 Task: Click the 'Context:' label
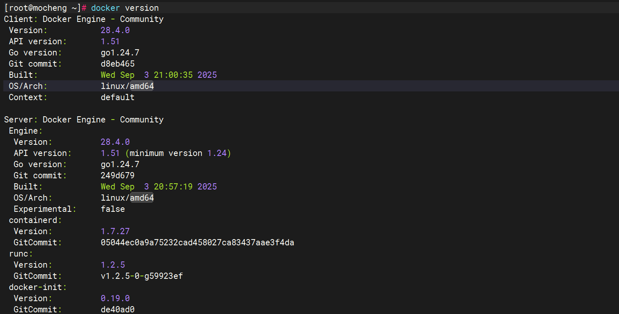pos(28,97)
